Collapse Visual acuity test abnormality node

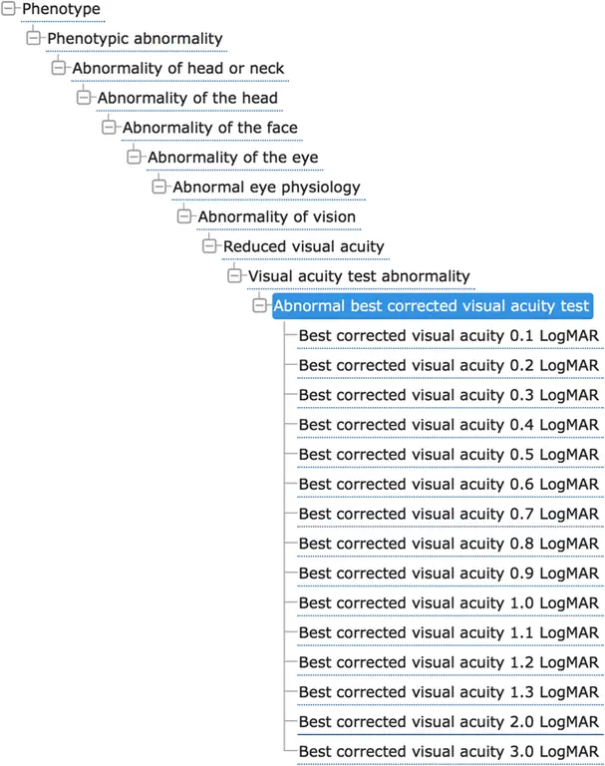coord(234,276)
